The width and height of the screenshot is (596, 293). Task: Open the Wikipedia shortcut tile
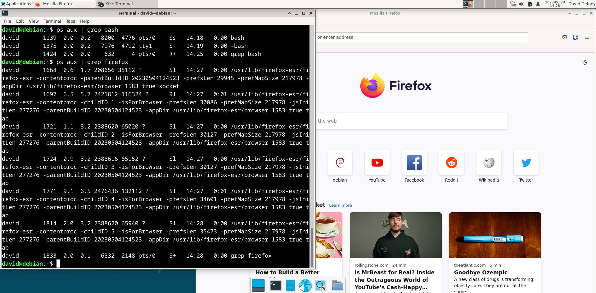point(489,162)
